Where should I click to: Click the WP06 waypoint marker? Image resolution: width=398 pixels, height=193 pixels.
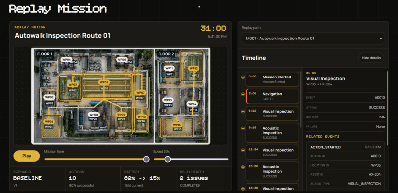[x=121, y=60]
